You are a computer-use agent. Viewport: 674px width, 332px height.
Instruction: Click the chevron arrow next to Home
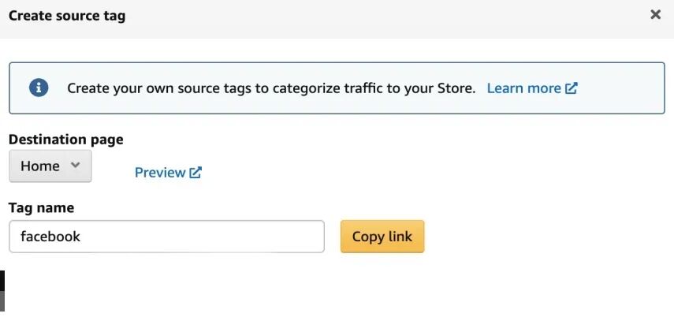[75, 166]
